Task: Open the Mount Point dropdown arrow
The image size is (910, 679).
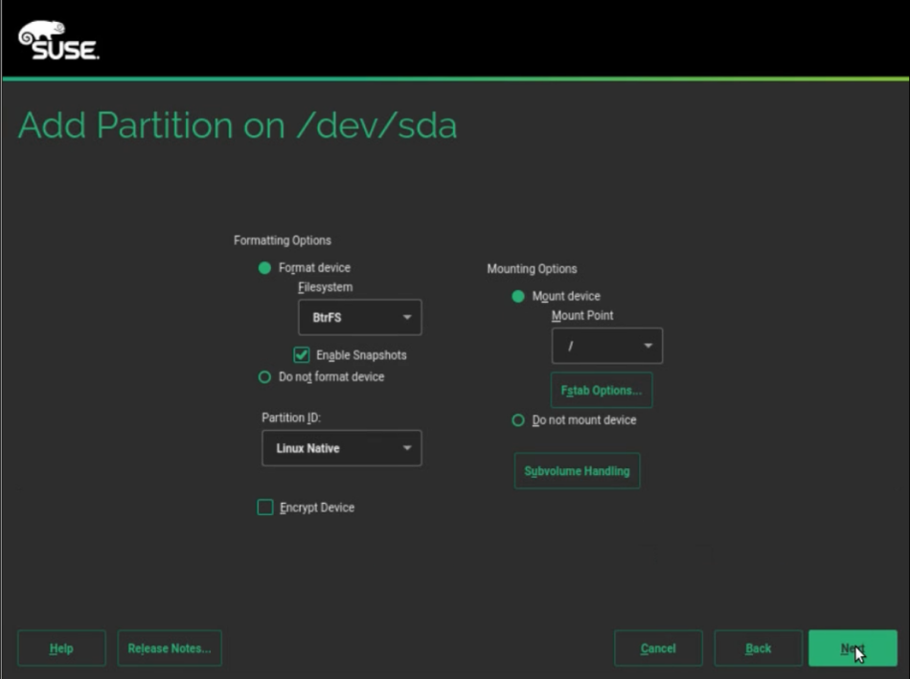Action: 648,346
